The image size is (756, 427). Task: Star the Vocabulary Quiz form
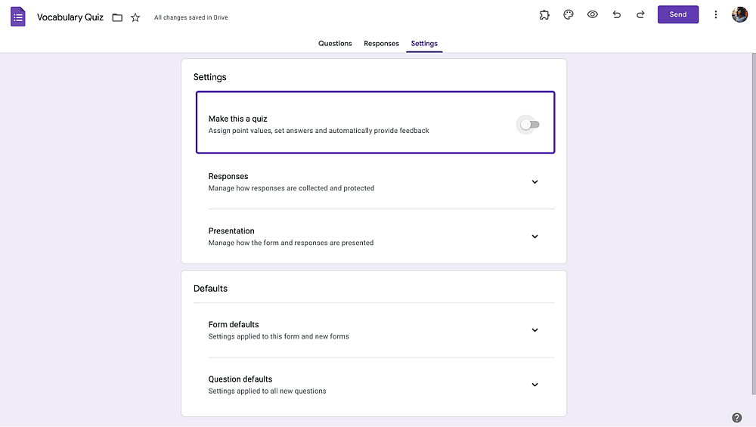click(135, 17)
